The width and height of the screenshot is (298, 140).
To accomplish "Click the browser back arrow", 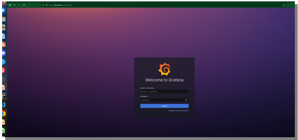I will pos(15,5).
